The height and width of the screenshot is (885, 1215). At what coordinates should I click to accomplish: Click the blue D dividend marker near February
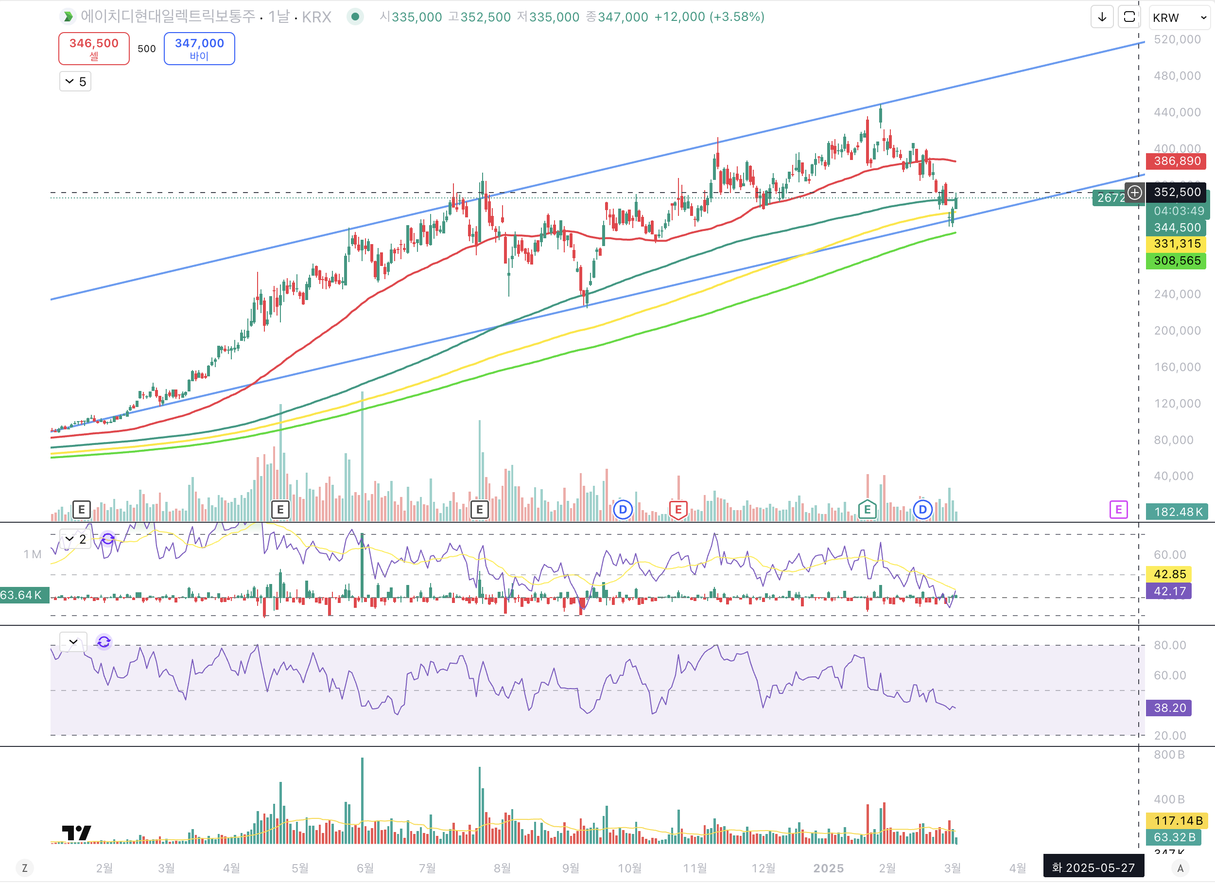pos(922,510)
